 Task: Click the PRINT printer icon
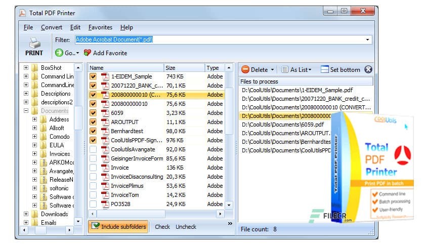pos(34,43)
